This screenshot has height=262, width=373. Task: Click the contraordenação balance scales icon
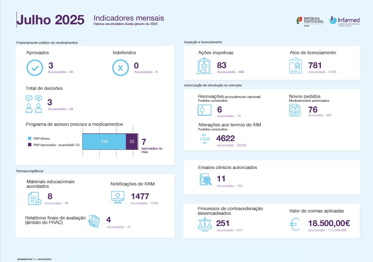pyautogui.click(x=205, y=224)
